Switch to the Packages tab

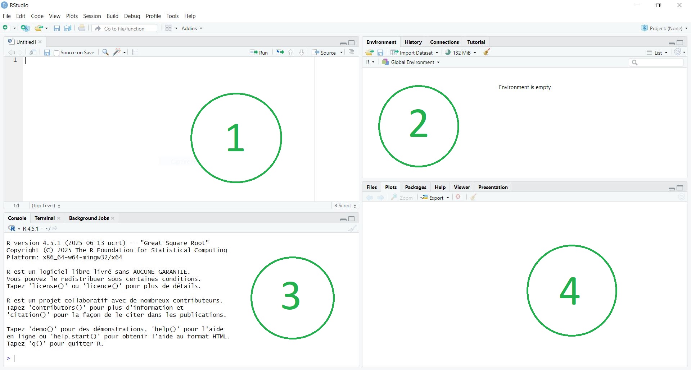pos(415,187)
